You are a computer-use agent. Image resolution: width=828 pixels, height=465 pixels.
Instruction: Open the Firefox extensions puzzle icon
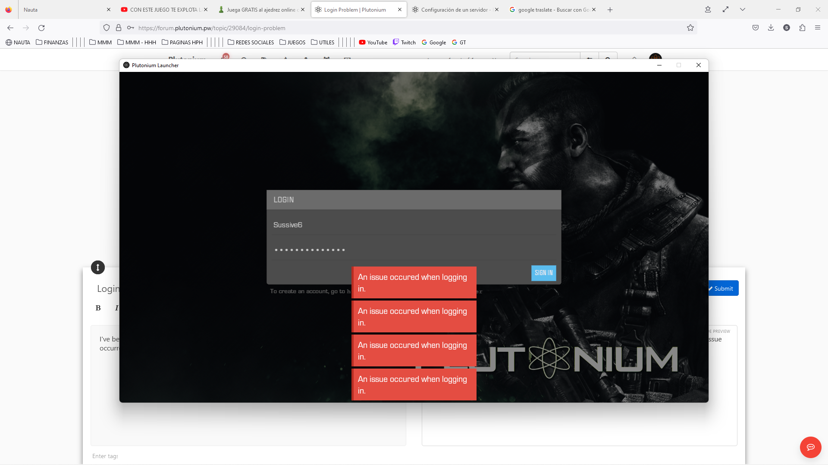tap(802, 28)
